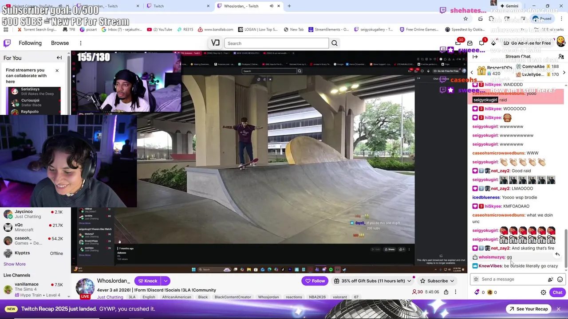Screen dimensions: 568x319
Task: Close the collaborate streamers card
Action: [57, 70]
